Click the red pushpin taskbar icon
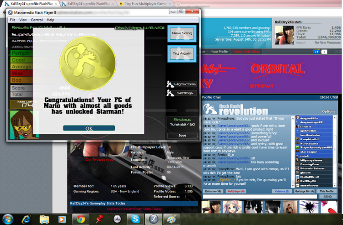The image size is (343, 225). tap(100, 219)
